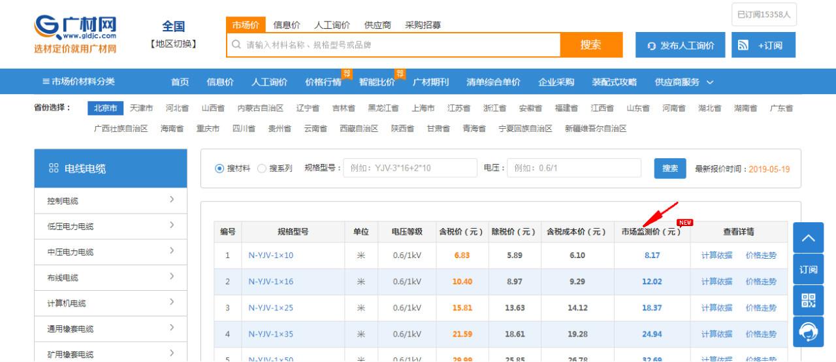
Task: Click market monitor price 12.02
Action: [652, 282]
